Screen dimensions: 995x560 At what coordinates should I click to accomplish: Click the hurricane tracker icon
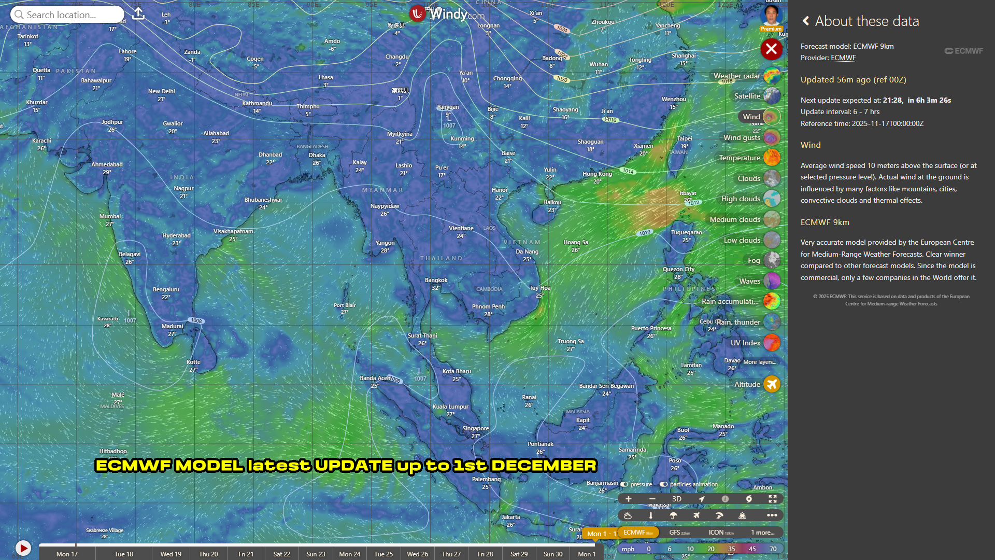(x=749, y=499)
